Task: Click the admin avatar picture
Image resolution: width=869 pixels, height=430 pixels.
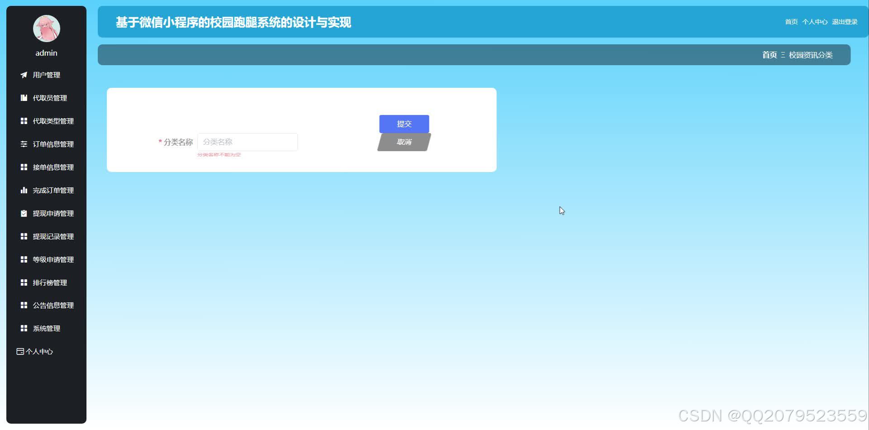Action: [x=46, y=28]
